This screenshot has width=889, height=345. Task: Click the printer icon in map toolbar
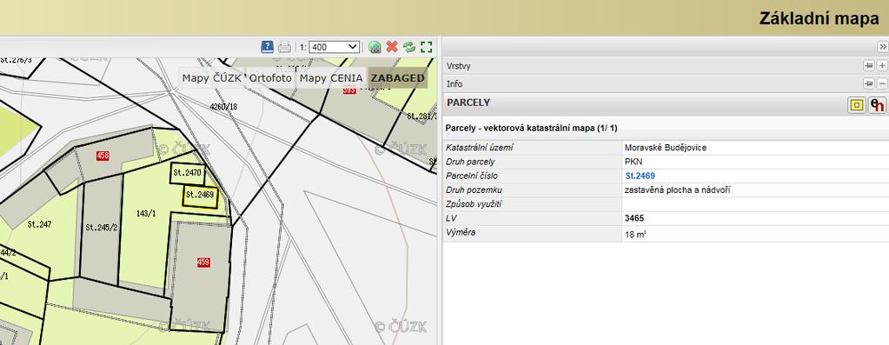[x=285, y=47]
